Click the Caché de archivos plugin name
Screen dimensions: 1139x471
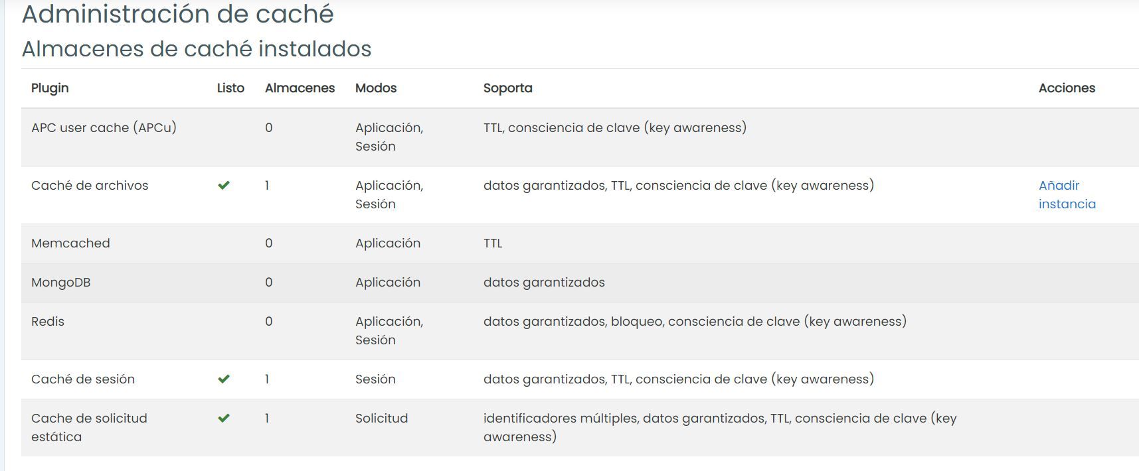pos(90,185)
